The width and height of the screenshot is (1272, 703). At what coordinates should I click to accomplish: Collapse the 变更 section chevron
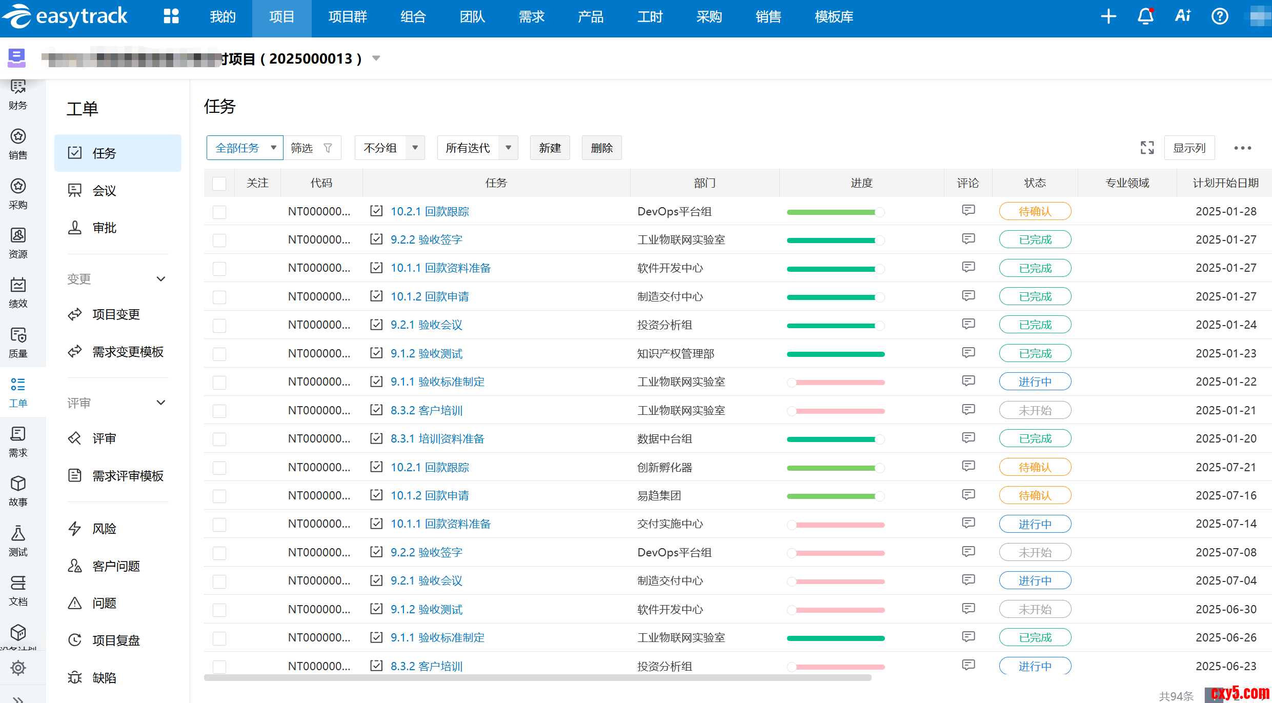[x=161, y=279]
